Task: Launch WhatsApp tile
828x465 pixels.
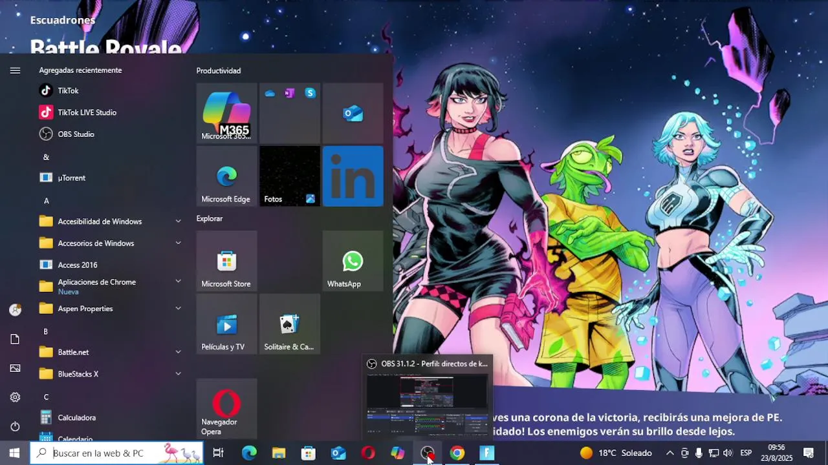Action: coord(353,261)
